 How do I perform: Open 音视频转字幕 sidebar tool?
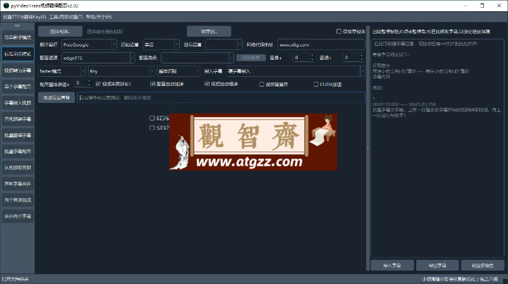[x=18, y=118]
